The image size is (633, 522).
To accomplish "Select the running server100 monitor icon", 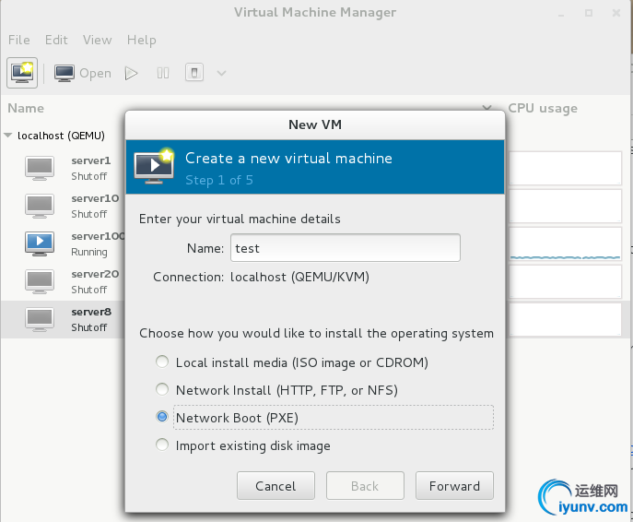I will pos(39,243).
